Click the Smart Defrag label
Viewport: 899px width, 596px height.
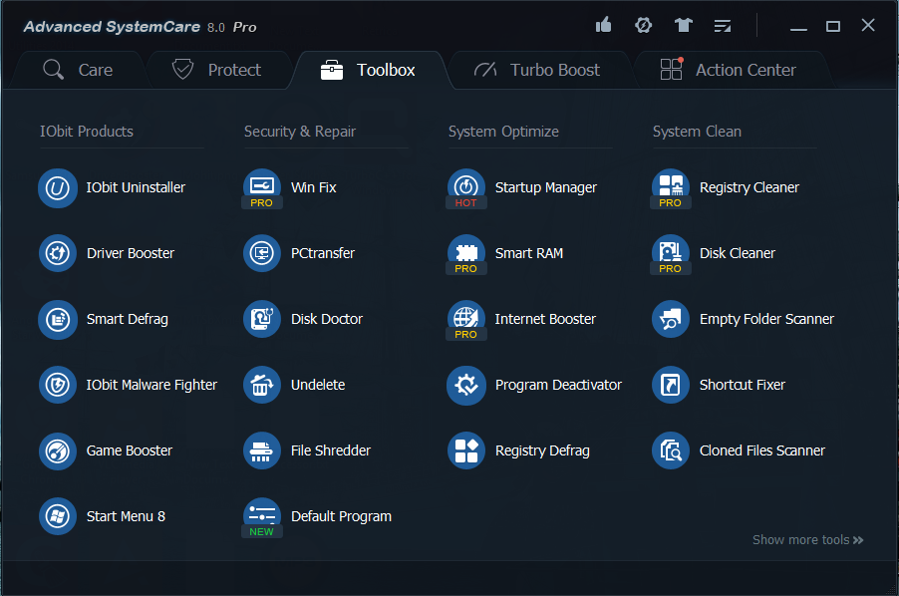pyautogui.click(x=128, y=319)
